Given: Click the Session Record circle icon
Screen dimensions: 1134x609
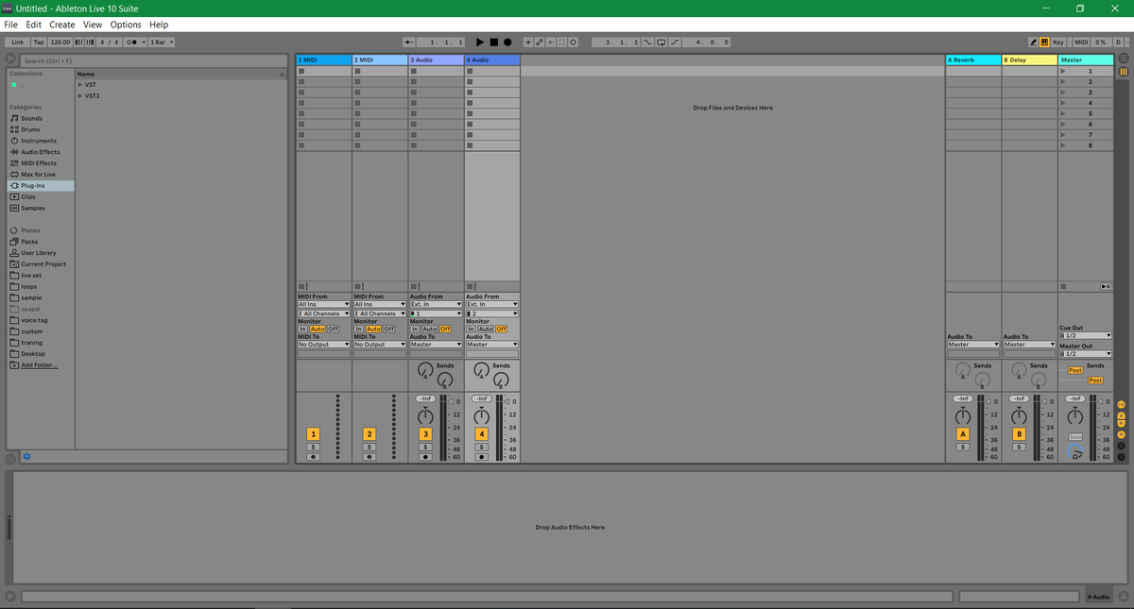Looking at the screenshot, I should click(x=574, y=42).
